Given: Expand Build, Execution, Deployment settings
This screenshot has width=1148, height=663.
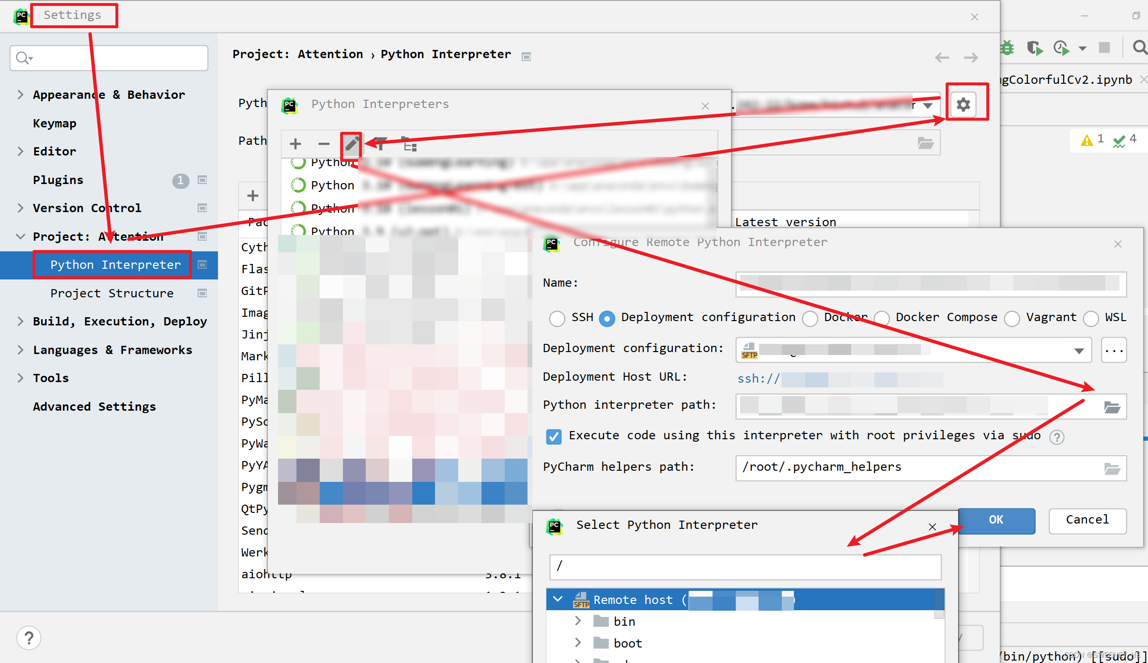Looking at the screenshot, I should (x=20, y=322).
